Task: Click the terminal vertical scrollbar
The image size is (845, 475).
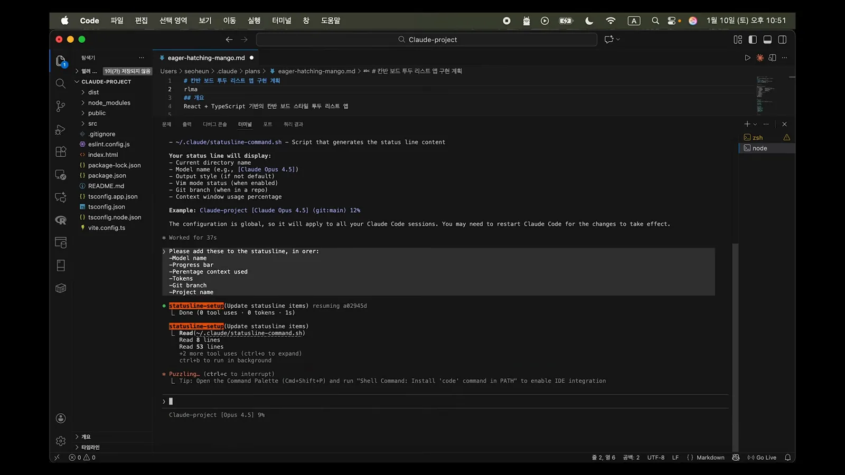Action: tap(735, 348)
